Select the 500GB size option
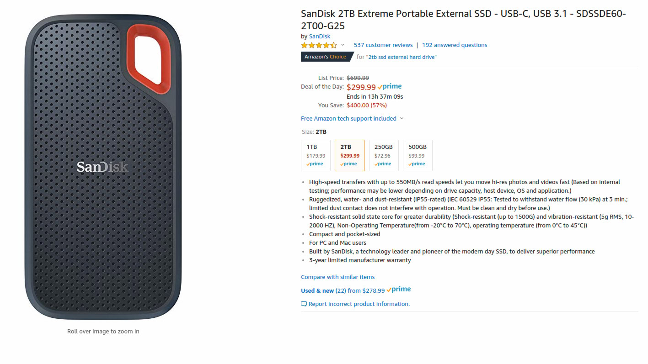The image size is (648, 364). point(418,155)
